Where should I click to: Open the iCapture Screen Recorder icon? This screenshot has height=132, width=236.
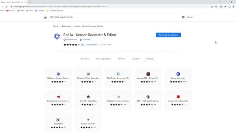pos(58,74)
